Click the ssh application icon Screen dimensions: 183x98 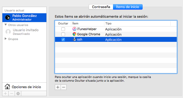[74, 39]
